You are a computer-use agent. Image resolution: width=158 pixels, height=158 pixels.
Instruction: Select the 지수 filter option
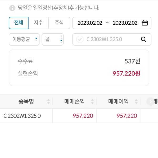(x=38, y=23)
